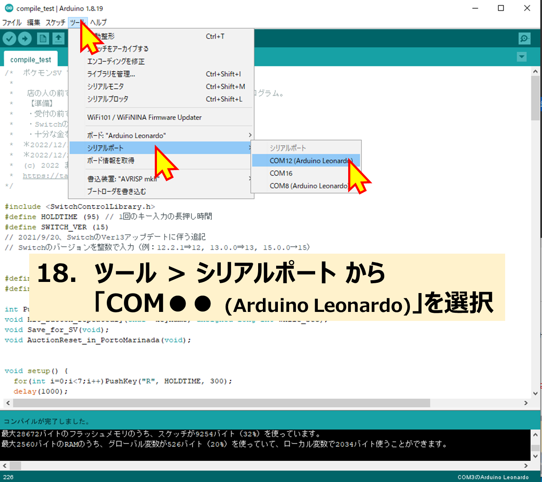Screen dimensions: 542x482
Task: Click the void Save_for_SV(void); line
Action: coord(57,330)
